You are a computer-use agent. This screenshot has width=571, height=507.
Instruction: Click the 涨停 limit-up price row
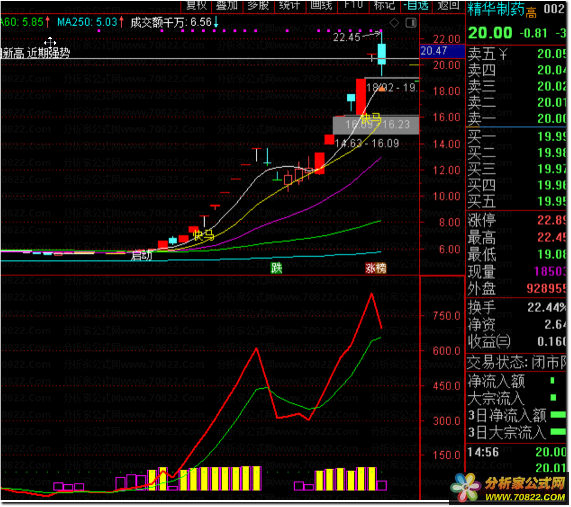pos(517,220)
